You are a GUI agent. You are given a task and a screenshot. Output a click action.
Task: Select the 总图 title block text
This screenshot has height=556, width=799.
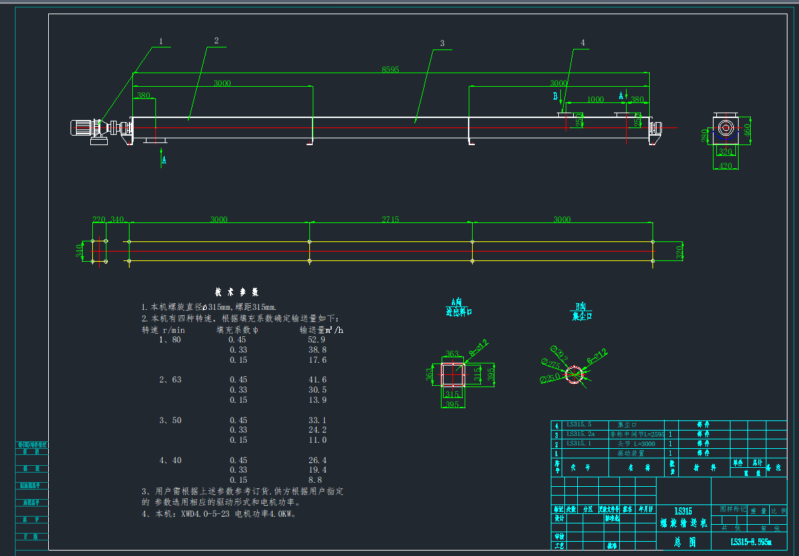coord(684,542)
